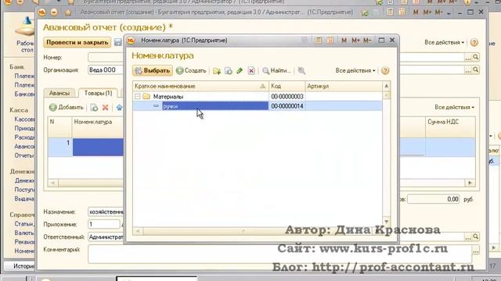Open calendar in Авансовый отчет title bar
Image resolution: width=501 pixels, height=281 pixels.
pyautogui.click(x=402, y=12)
